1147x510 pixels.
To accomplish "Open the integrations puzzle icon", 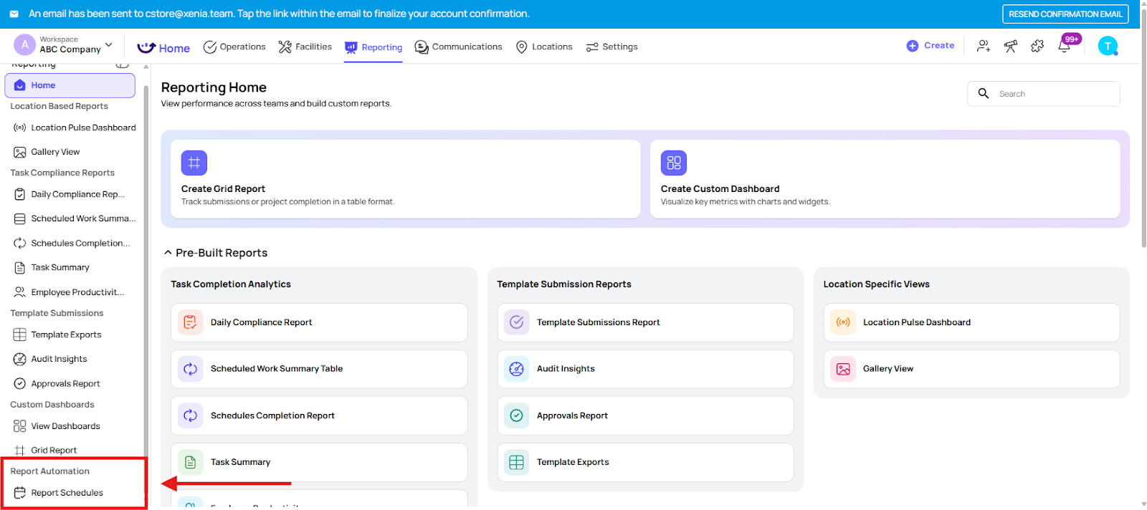I will point(1037,47).
